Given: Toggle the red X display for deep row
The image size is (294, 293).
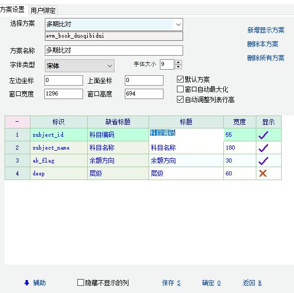Looking at the screenshot, I should pos(263,173).
